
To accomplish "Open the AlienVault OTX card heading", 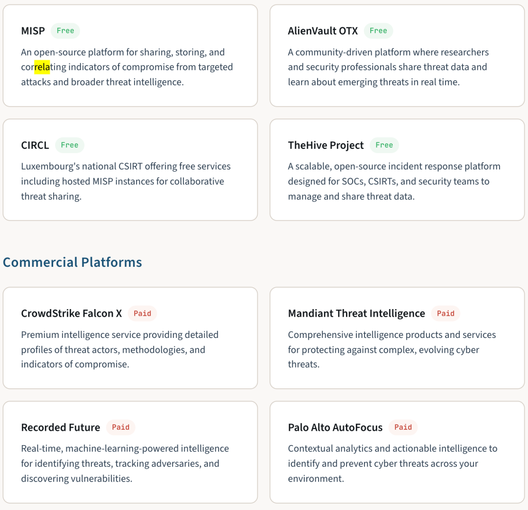I will coord(323,31).
